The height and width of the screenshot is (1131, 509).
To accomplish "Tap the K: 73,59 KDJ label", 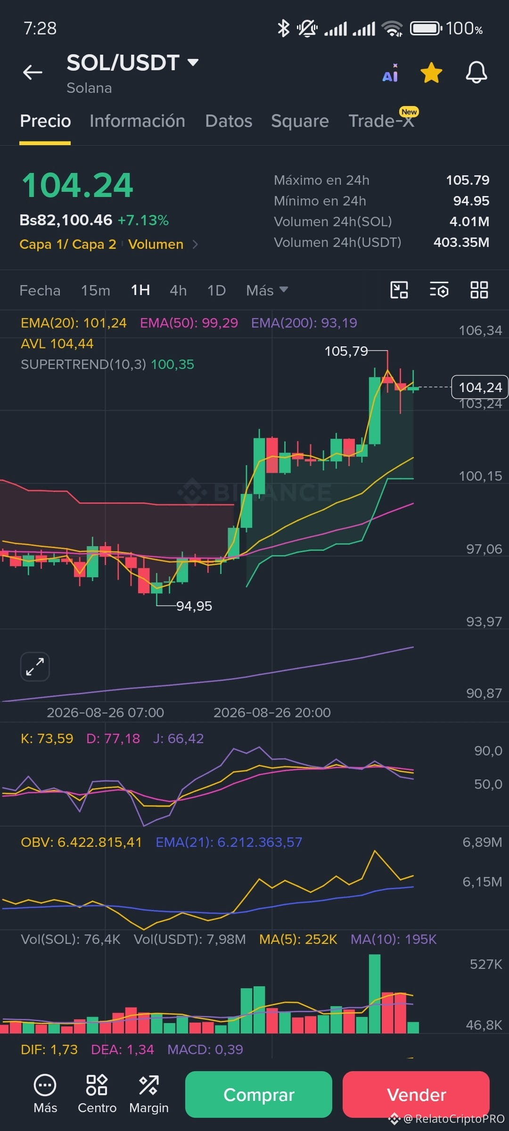I will tap(47, 738).
